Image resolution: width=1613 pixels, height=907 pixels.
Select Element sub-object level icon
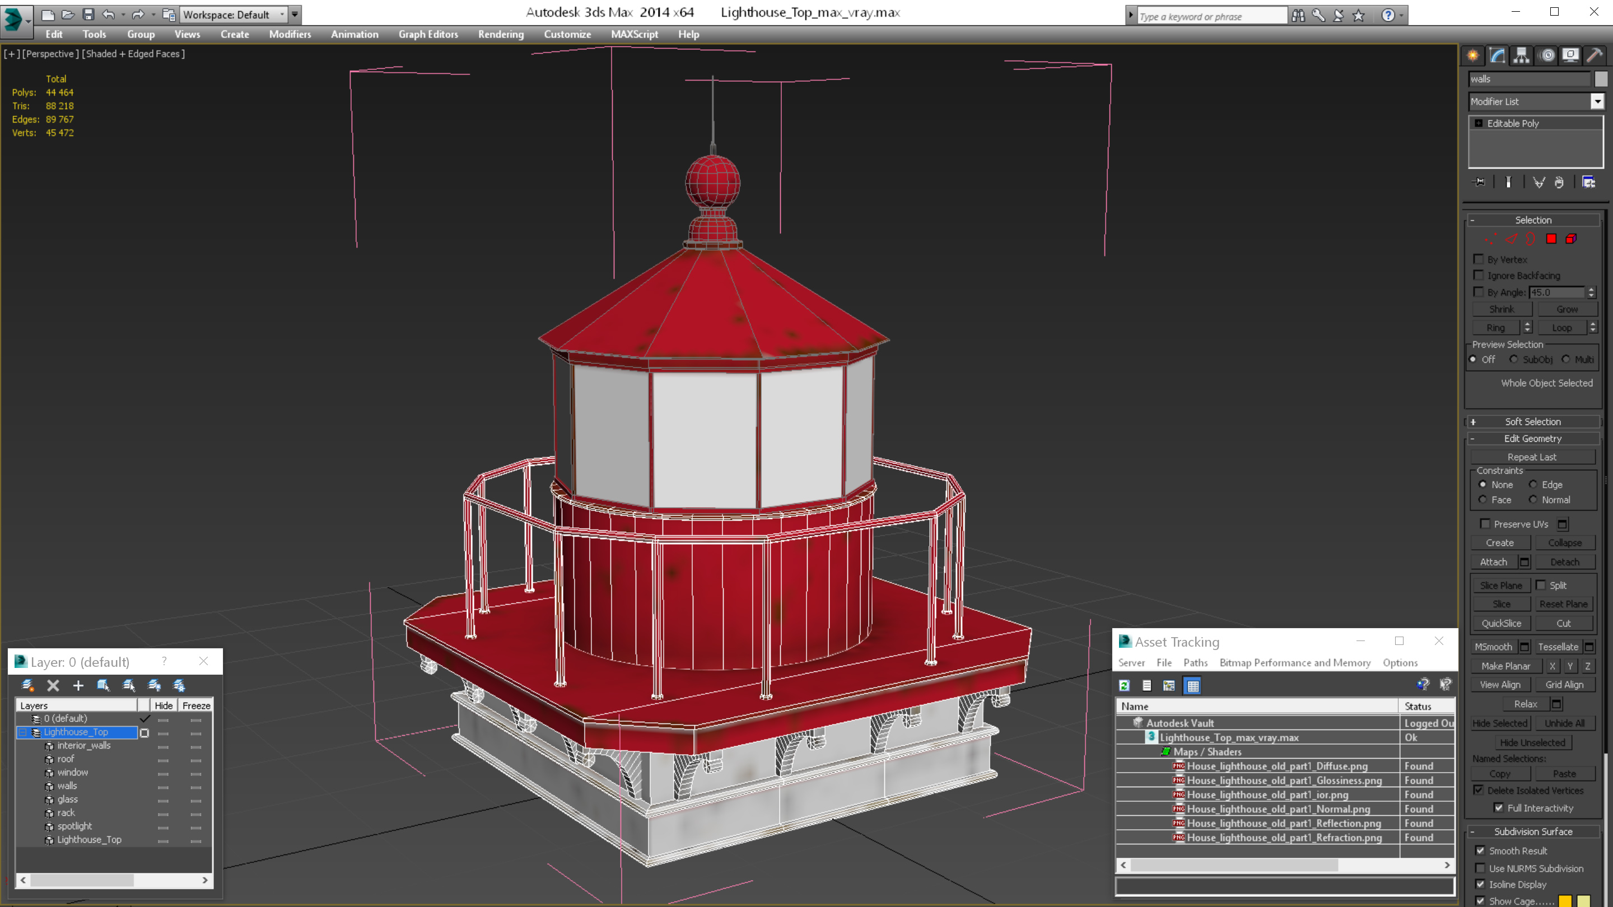point(1572,239)
